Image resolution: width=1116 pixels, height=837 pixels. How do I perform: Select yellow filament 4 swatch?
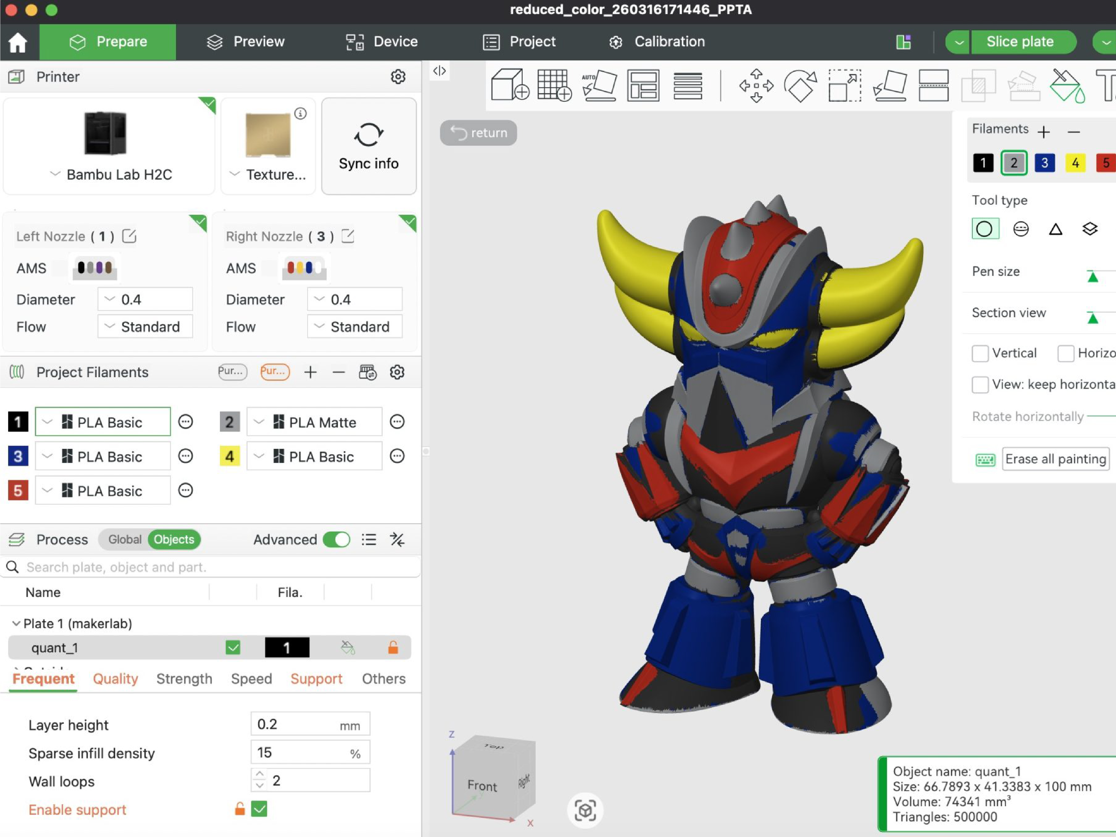pos(1075,163)
